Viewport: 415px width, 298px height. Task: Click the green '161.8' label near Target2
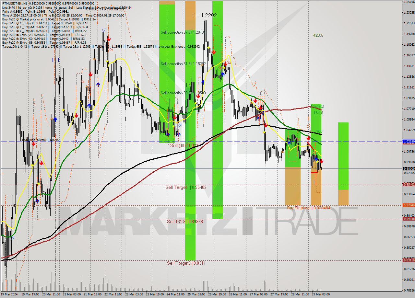pyautogui.click(x=318, y=113)
